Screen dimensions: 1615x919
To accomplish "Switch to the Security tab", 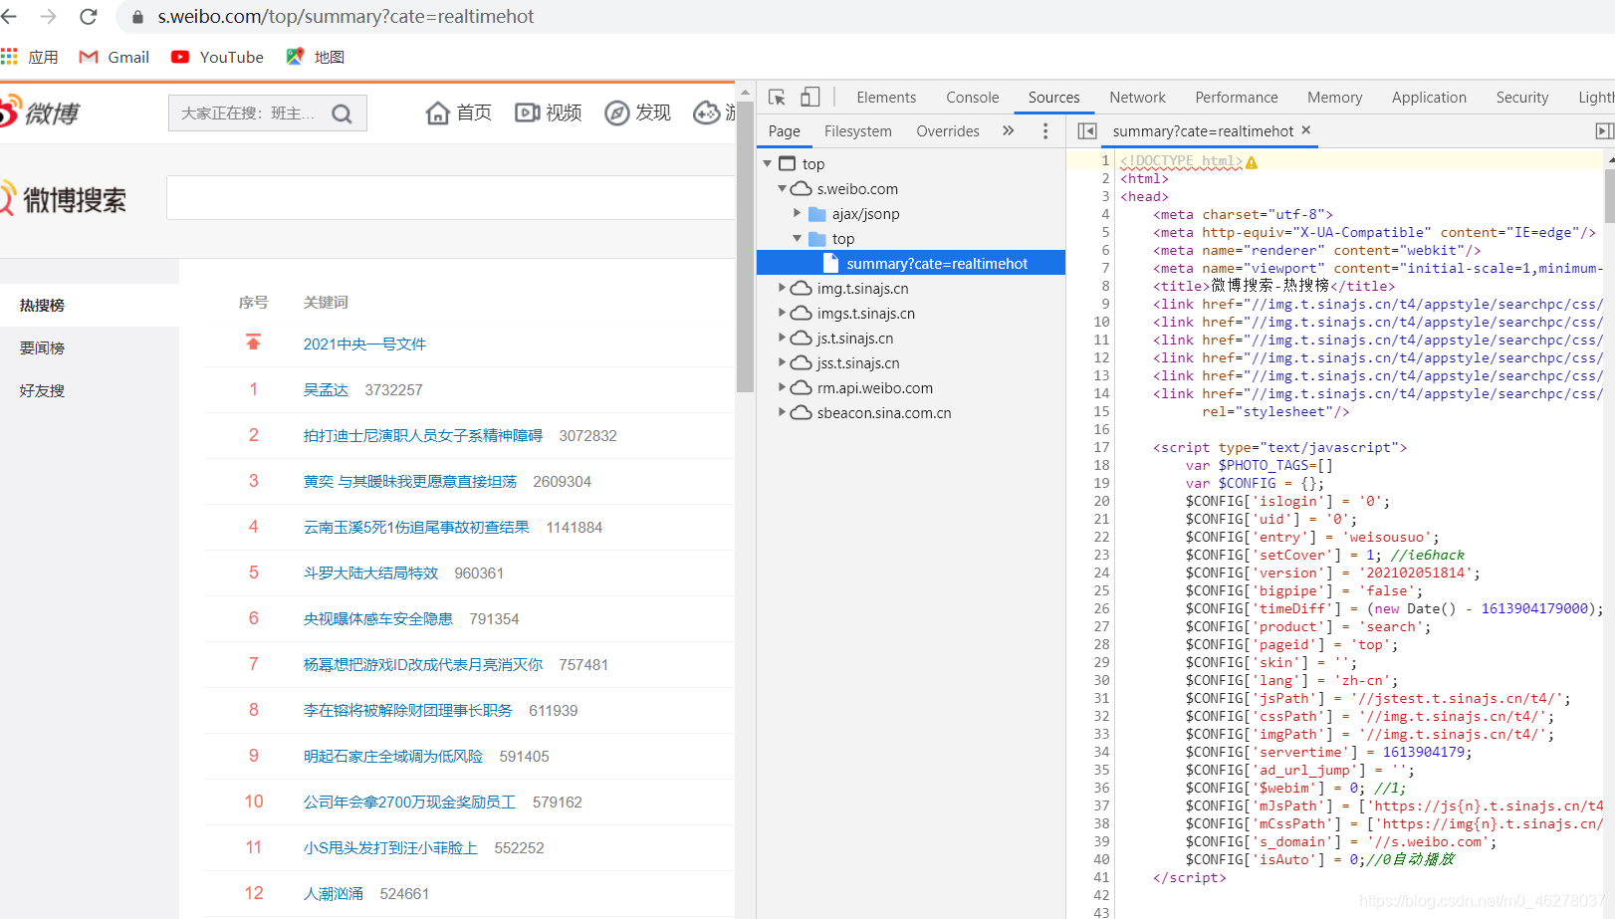I will (x=1522, y=97).
